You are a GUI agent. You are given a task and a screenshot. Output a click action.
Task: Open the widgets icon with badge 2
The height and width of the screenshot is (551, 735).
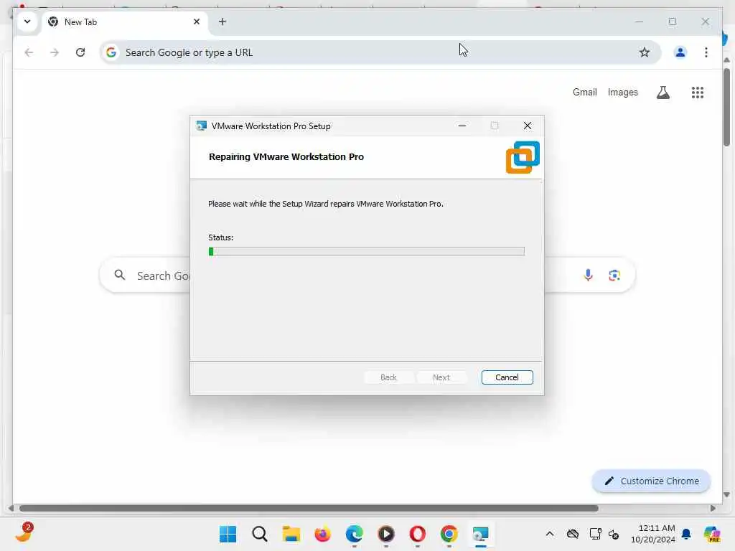pos(24,533)
